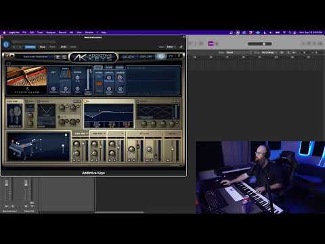Open the Track menu
Image resolution: width=325 pixels, height=244 pixels.
(x=40, y=33)
